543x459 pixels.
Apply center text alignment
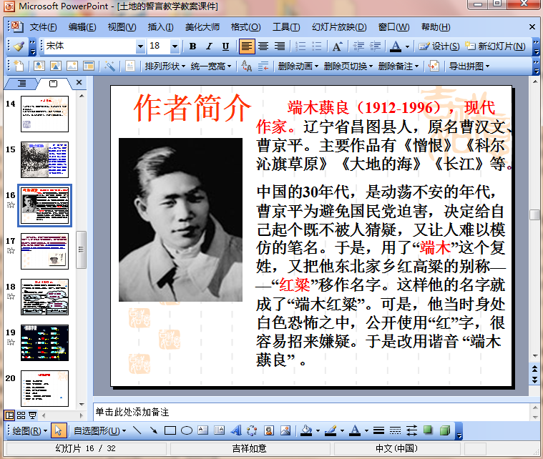[x=263, y=46]
